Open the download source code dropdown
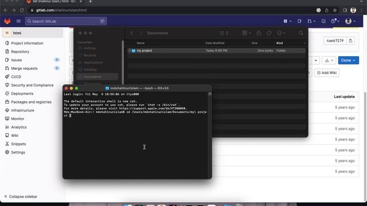 coord(329,60)
